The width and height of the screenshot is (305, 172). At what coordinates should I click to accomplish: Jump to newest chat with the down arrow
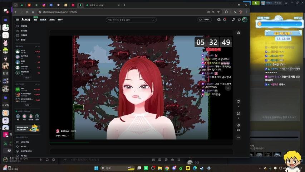click(x=228, y=88)
